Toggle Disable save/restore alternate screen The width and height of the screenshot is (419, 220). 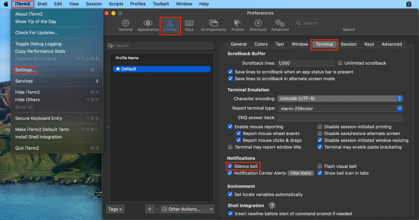coord(320,133)
